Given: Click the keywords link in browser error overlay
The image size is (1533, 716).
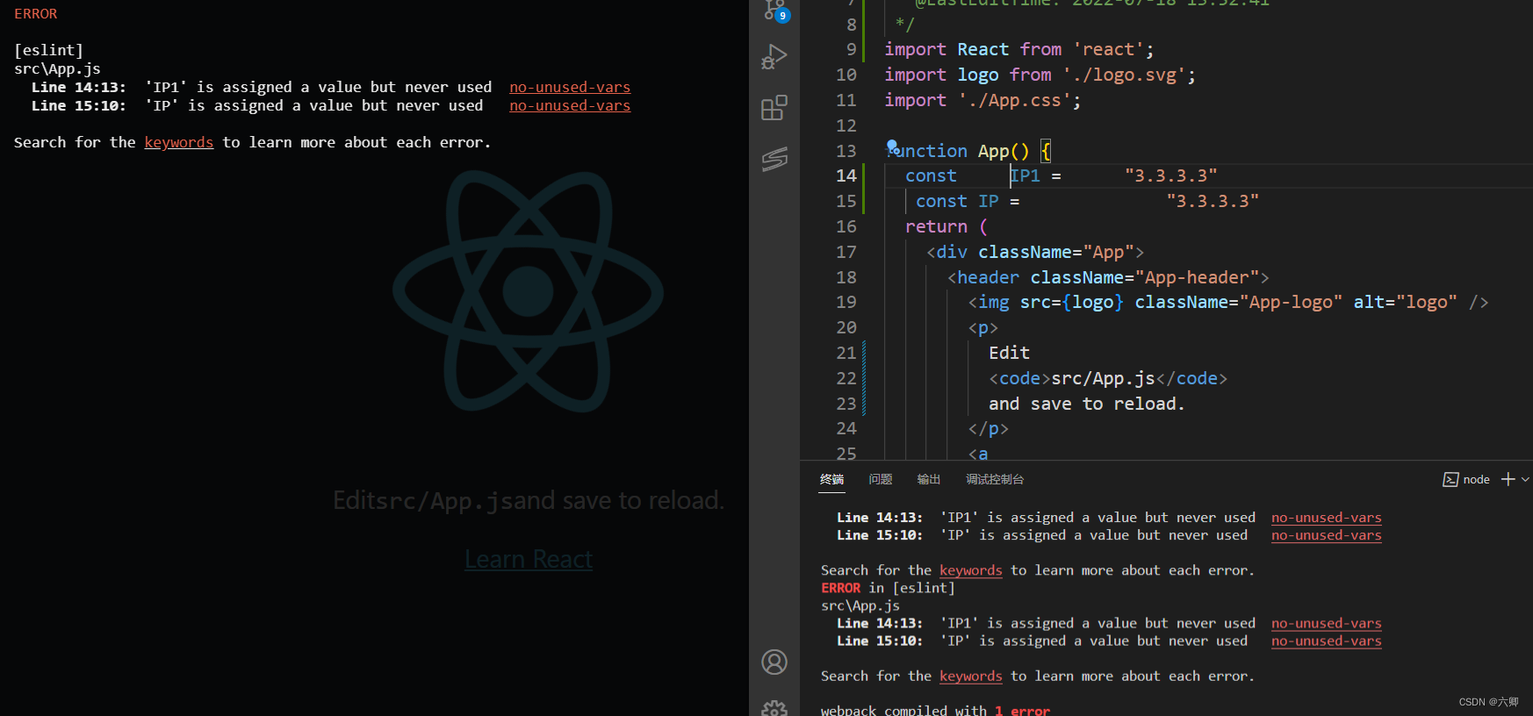Looking at the screenshot, I should (x=179, y=142).
